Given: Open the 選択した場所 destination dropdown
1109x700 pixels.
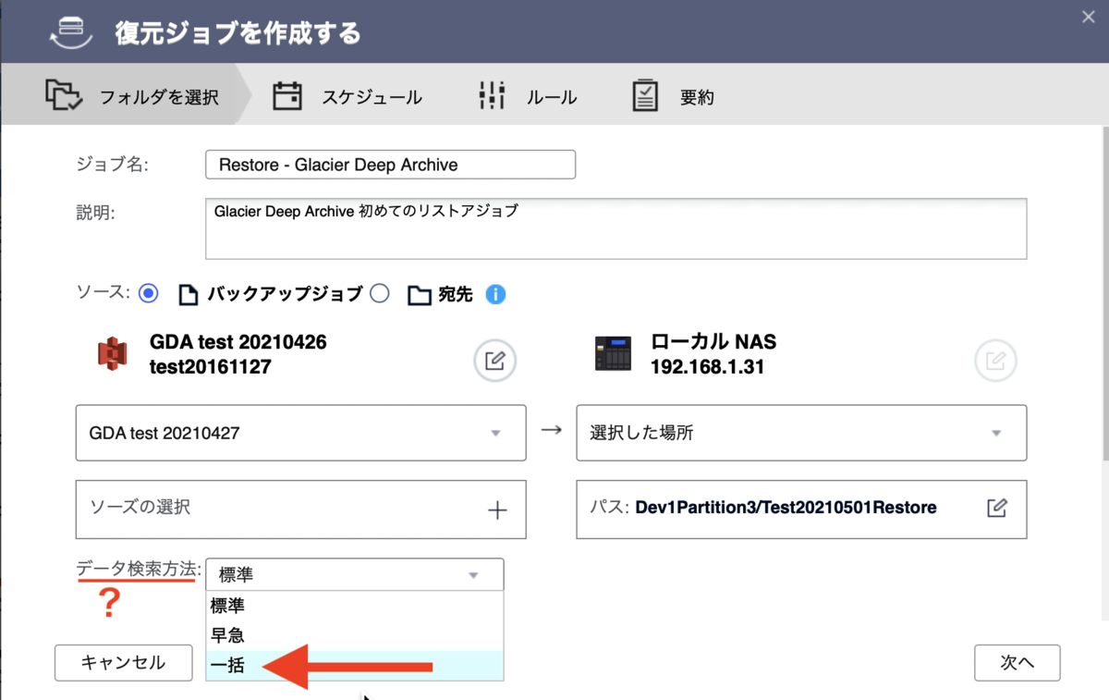Looking at the screenshot, I should click(x=801, y=433).
